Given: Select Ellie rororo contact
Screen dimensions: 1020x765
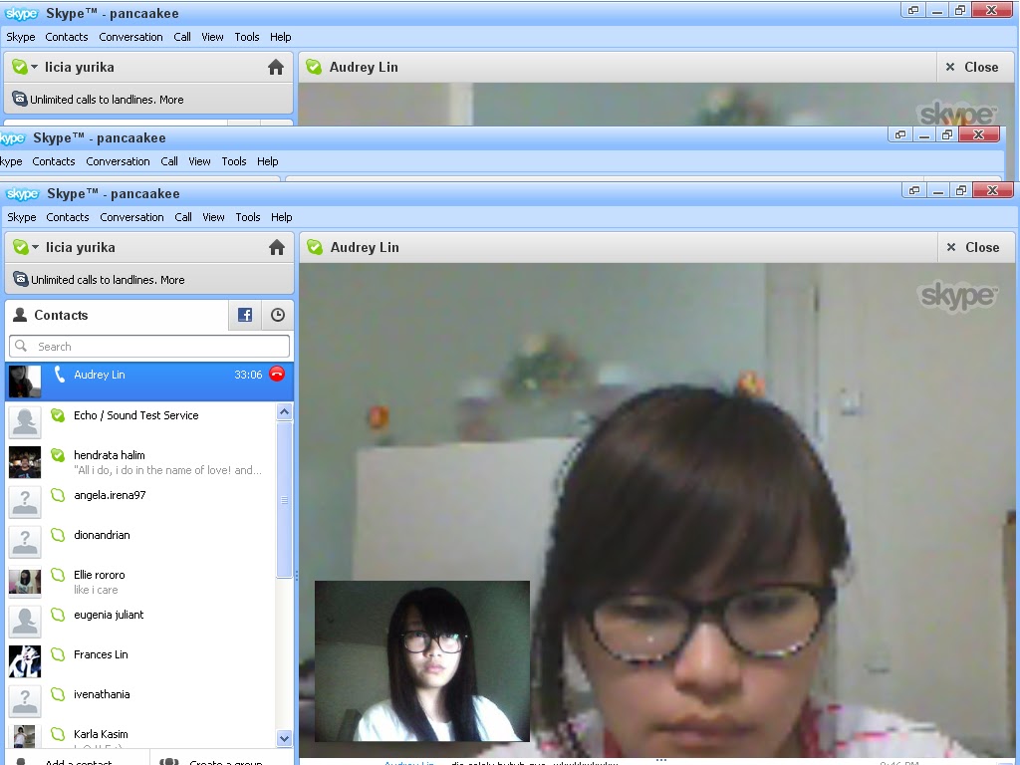Looking at the screenshot, I should 141,582.
